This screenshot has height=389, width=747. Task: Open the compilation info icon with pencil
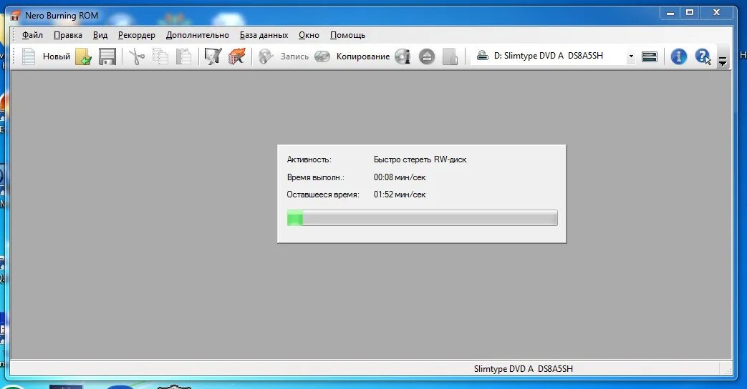click(x=213, y=56)
